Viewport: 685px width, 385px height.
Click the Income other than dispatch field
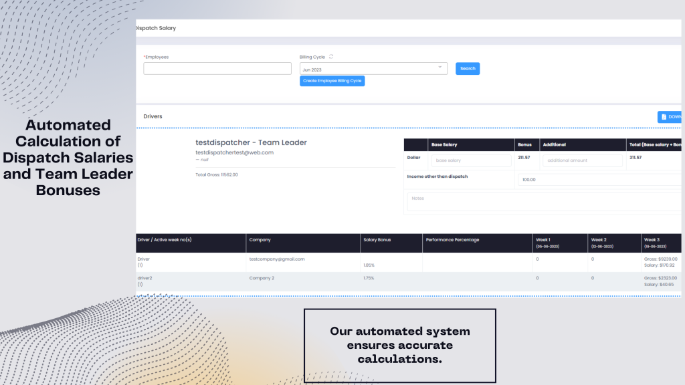click(599, 179)
